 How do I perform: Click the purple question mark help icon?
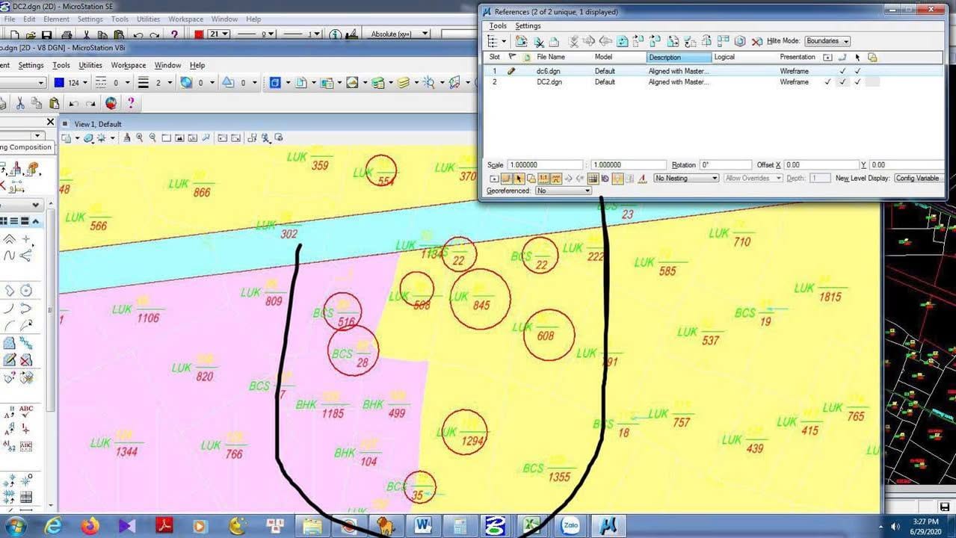coord(131,103)
